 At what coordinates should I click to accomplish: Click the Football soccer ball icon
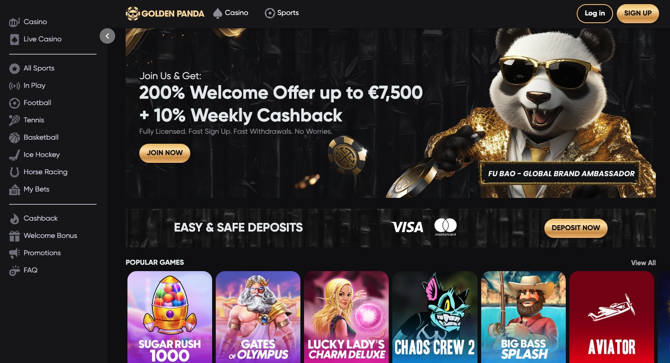point(15,103)
